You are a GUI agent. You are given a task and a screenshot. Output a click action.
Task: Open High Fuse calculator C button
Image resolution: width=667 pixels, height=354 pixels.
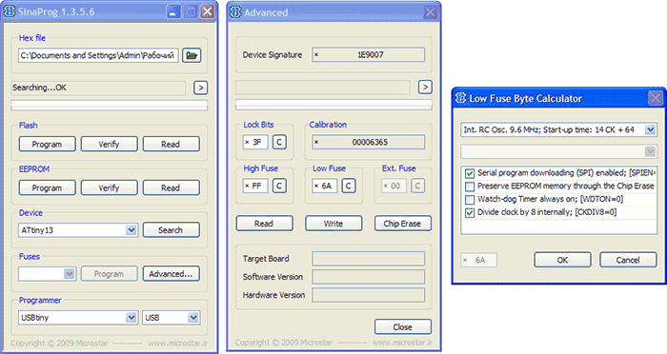click(x=279, y=186)
